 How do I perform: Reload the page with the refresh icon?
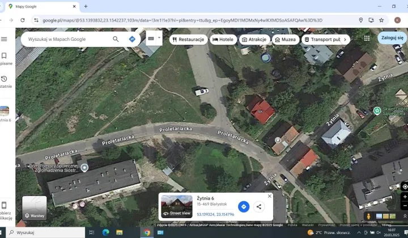coord(23,20)
